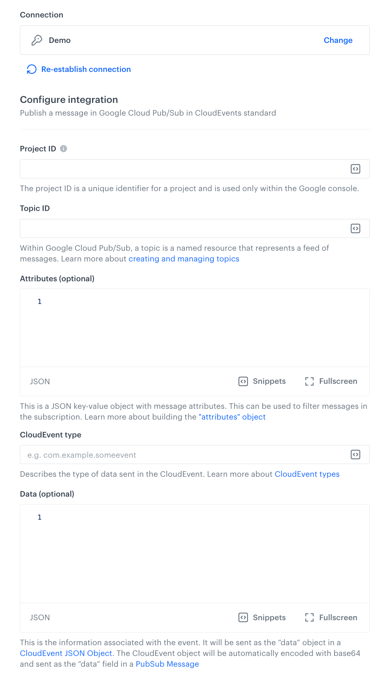This screenshot has width=392, height=677.
Task: Select Re-establish connection
Action: coord(86,69)
